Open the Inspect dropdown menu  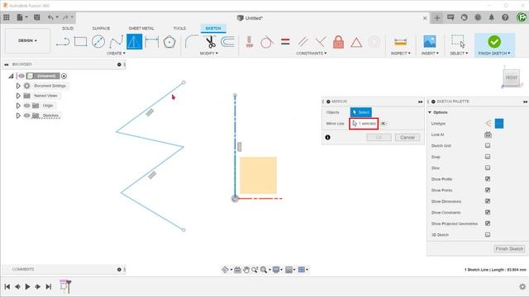click(x=400, y=53)
